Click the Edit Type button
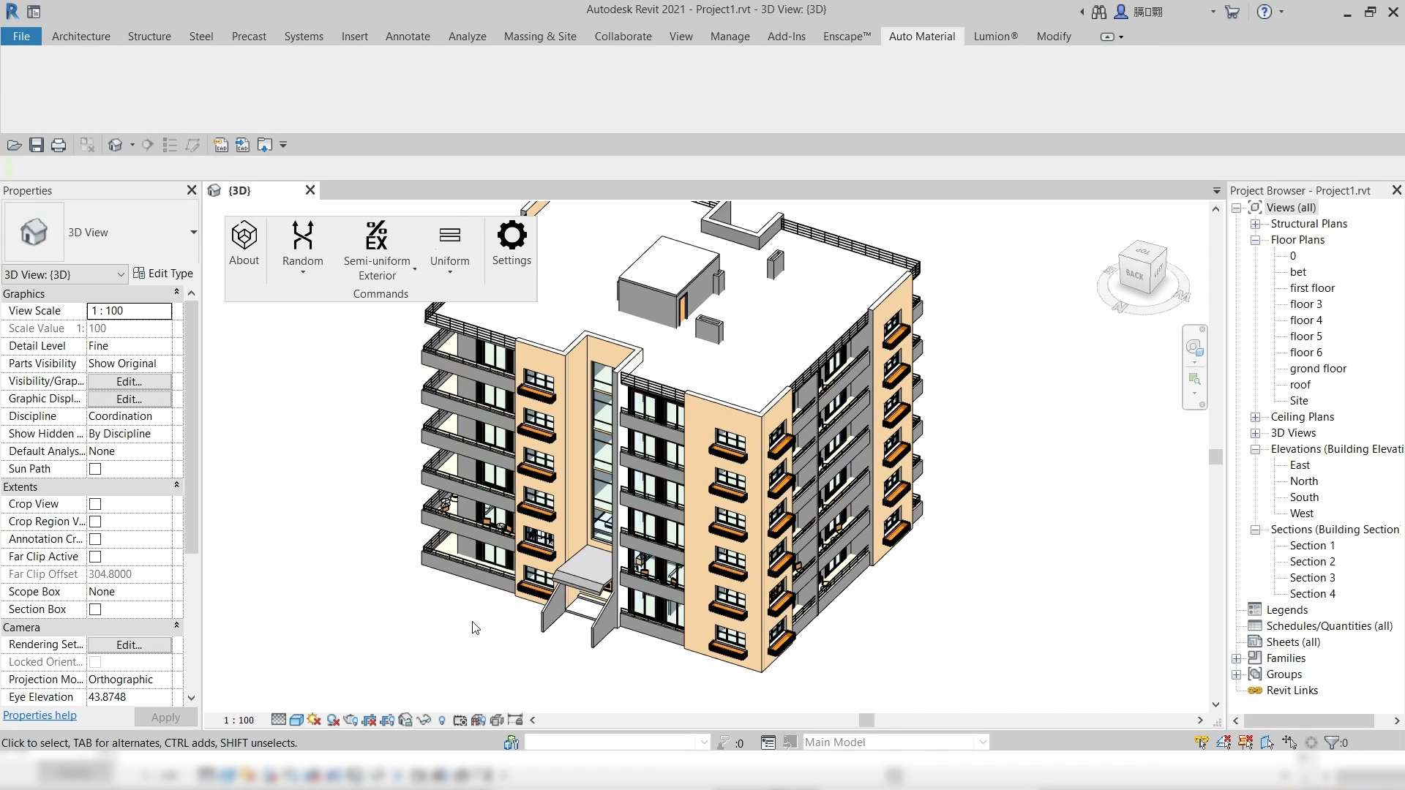The height and width of the screenshot is (790, 1405). [163, 274]
